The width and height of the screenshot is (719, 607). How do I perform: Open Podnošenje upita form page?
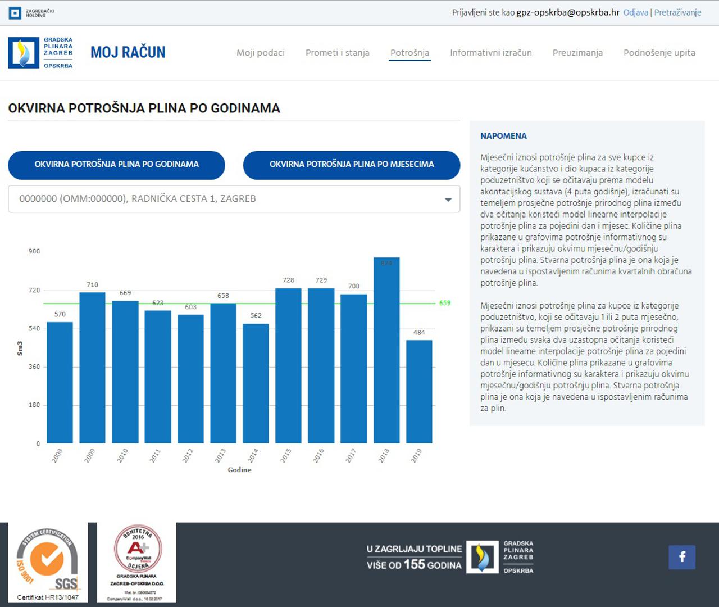point(659,53)
